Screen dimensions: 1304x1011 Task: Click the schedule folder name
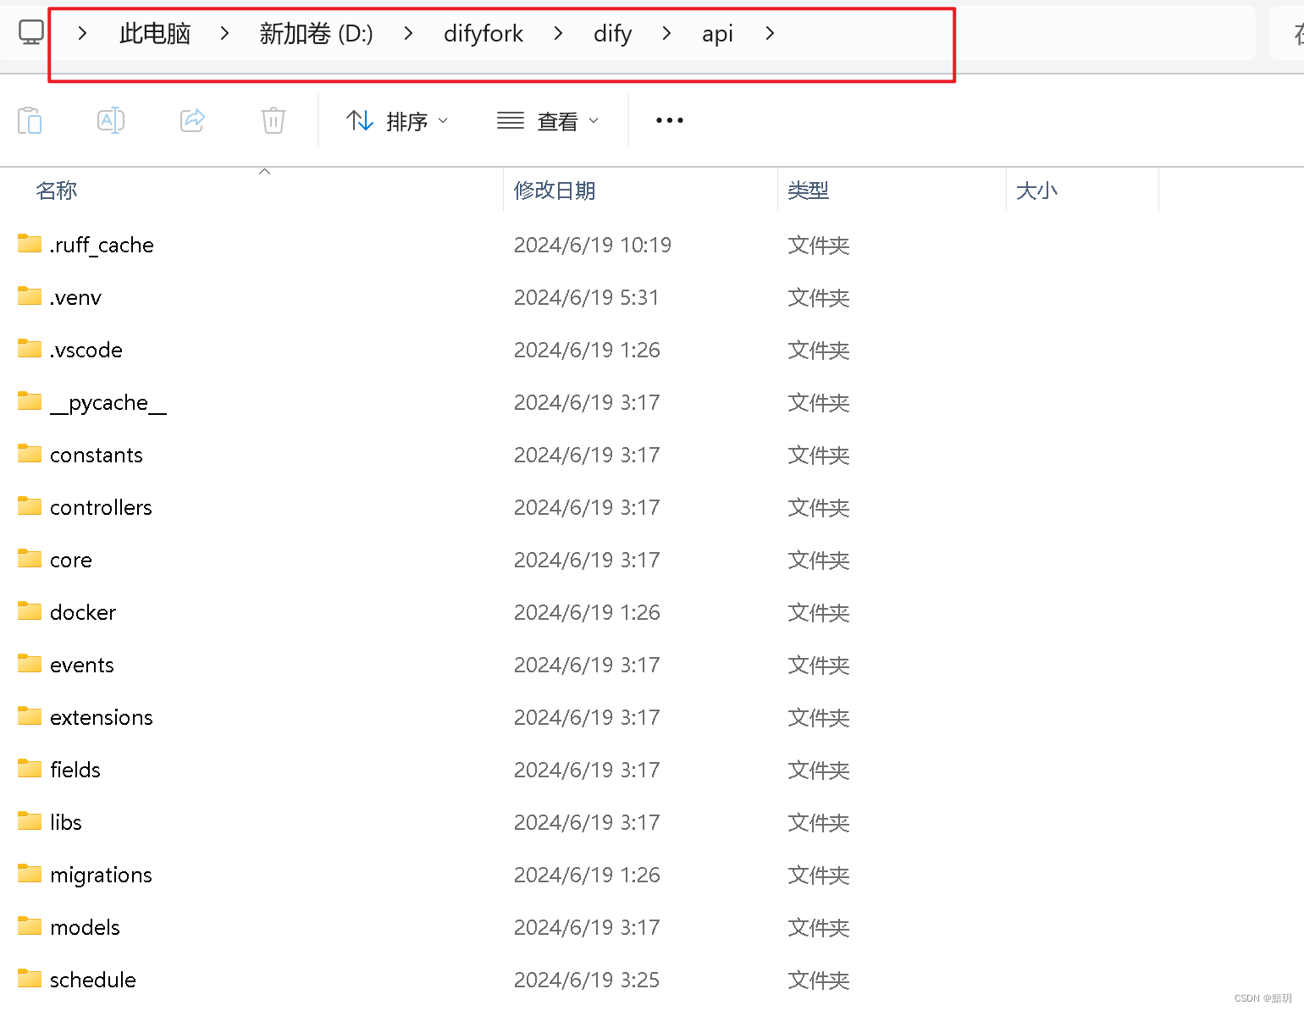click(x=92, y=981)
